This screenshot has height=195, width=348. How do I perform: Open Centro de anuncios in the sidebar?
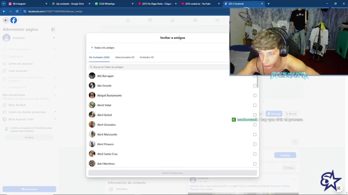pyautogui.click(x=20, y=64)
